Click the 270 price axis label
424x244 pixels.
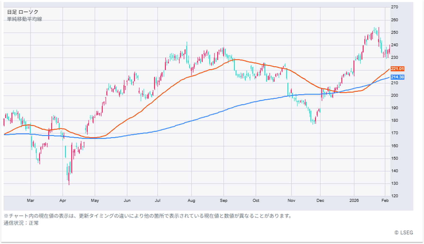394,7
